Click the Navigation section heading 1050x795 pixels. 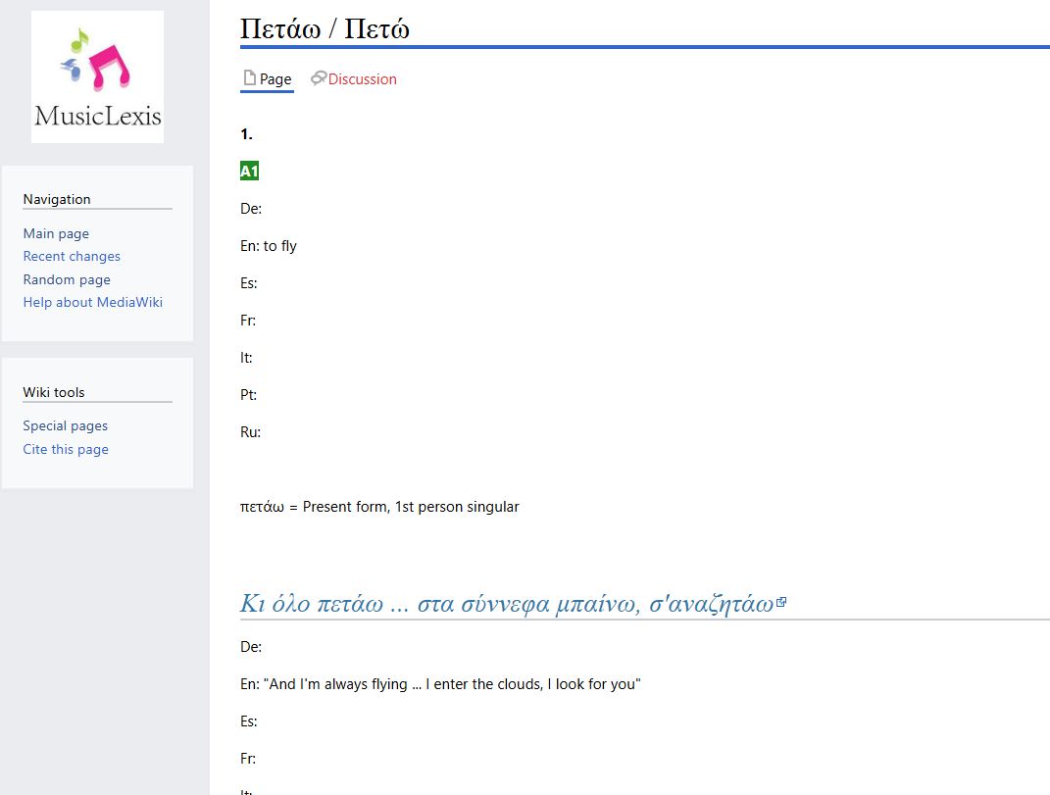pos(56,199)
